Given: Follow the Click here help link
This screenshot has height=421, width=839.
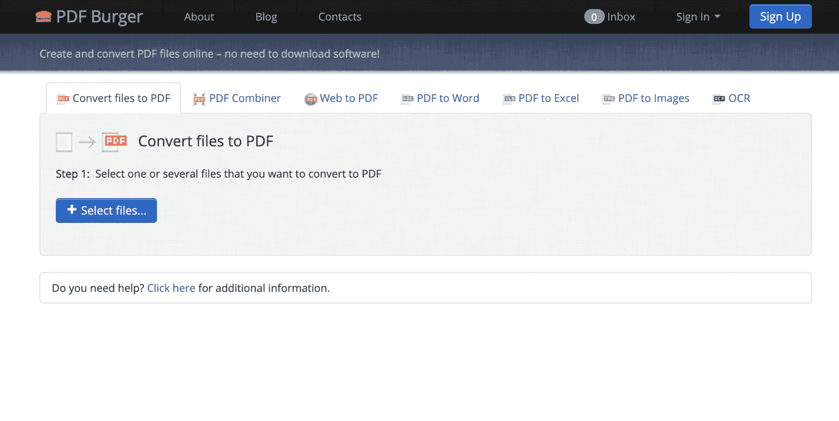Looking at the screenshot, I should pos(171,288).
